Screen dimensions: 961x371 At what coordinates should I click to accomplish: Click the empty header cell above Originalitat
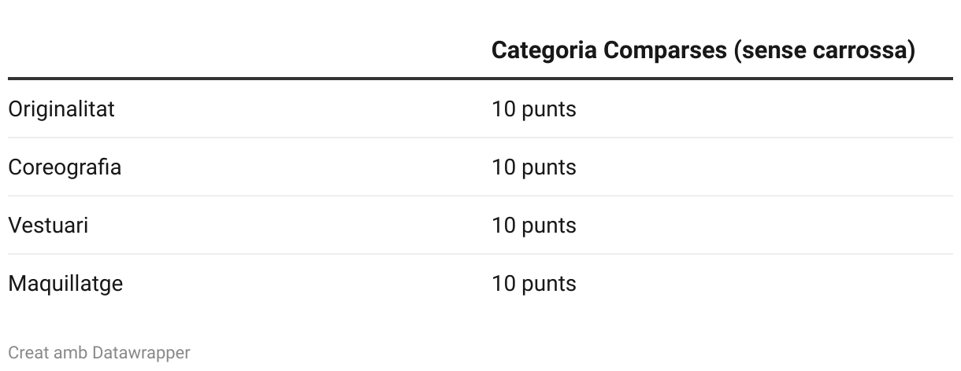click(x=236, y=50)
